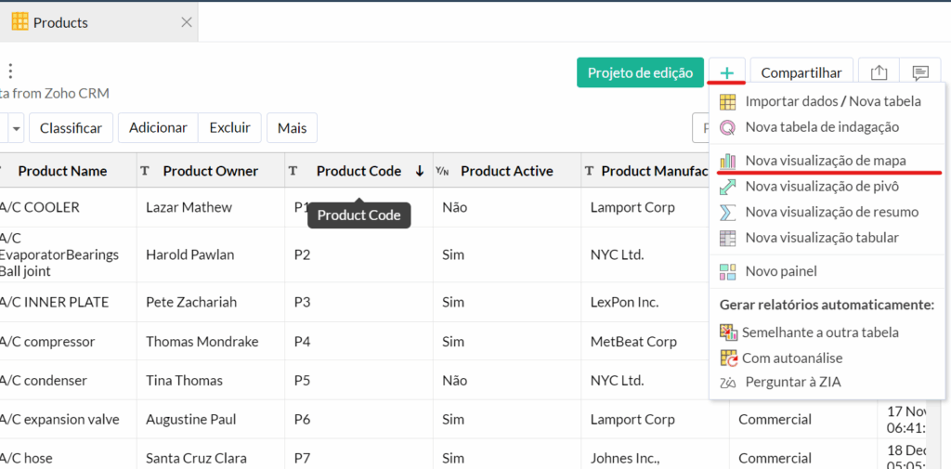Image resolution: width=951 pixels, height=469 pixels.
Task: Select the LexPon Inc. cell
Action: coord(645,302)
